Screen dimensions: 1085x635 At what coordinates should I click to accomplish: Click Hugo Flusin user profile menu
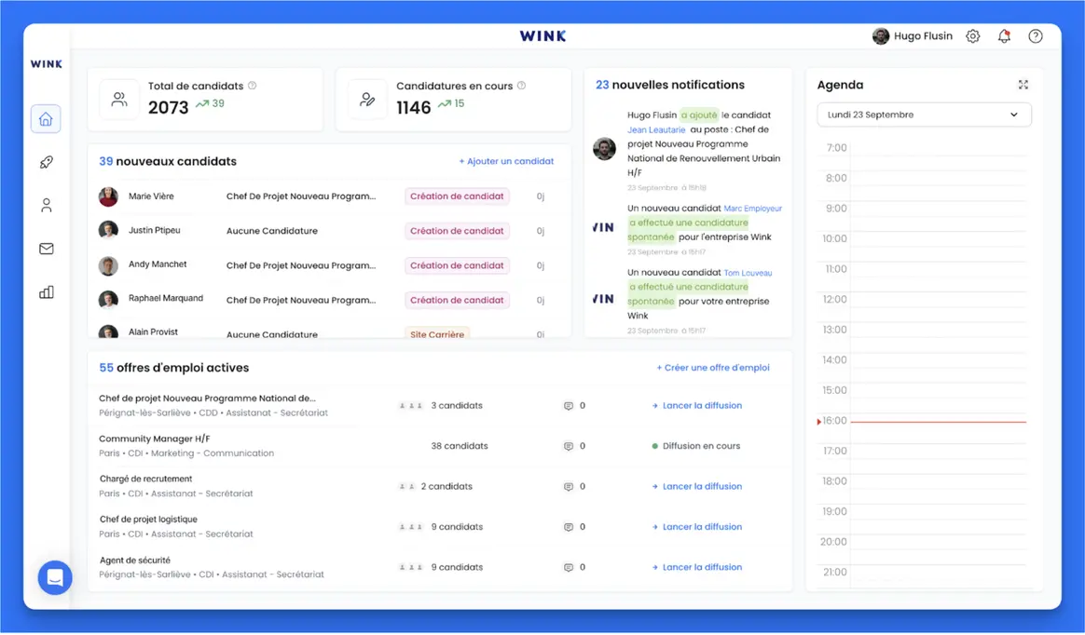(x=913, y=36)
